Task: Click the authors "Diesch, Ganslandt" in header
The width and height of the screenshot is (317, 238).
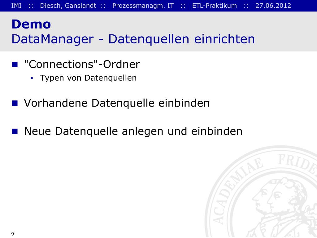Action: [68, 6]
